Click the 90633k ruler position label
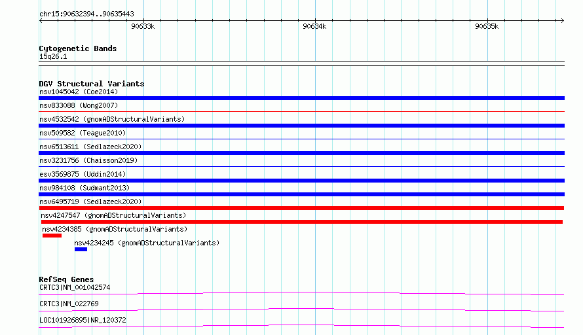583x335 pixels. [143, 26]
